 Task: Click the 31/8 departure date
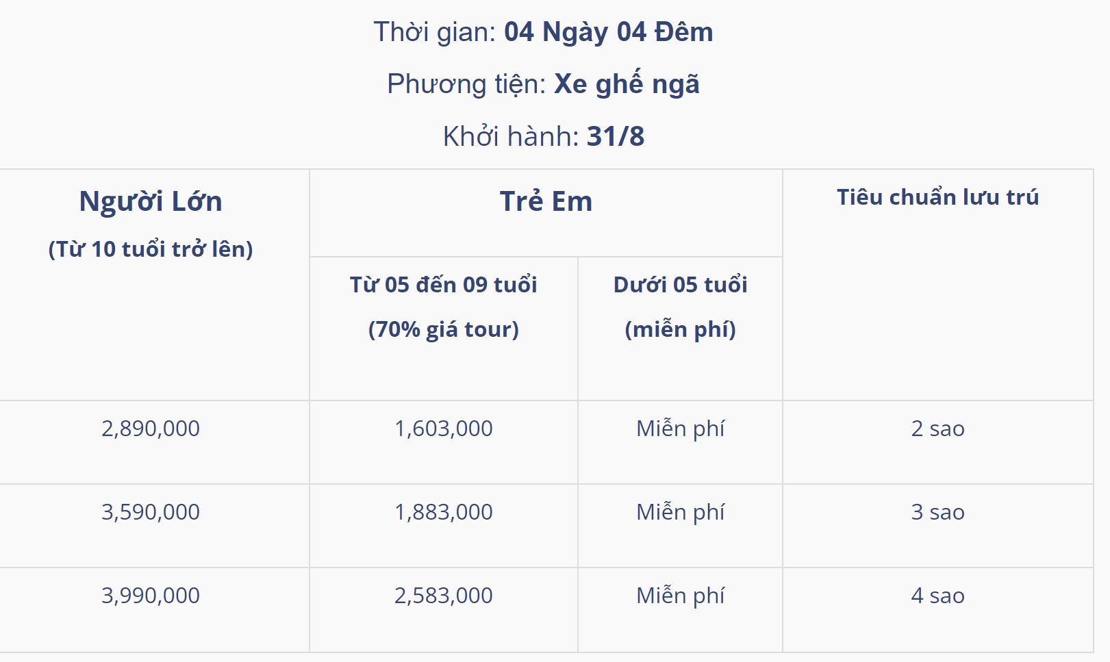point(616,136)
